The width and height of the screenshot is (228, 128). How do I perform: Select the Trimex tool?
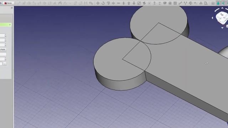pos(113,3)
